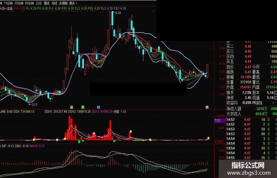Screen dimensions: 277x178
Task: Click the 收益(三) value -0.090
Action: click(x=247, y=103)
